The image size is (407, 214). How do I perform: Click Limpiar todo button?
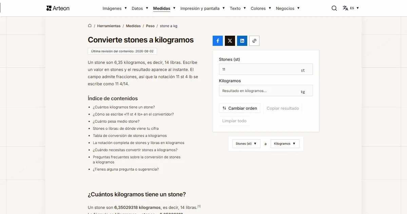234,121
